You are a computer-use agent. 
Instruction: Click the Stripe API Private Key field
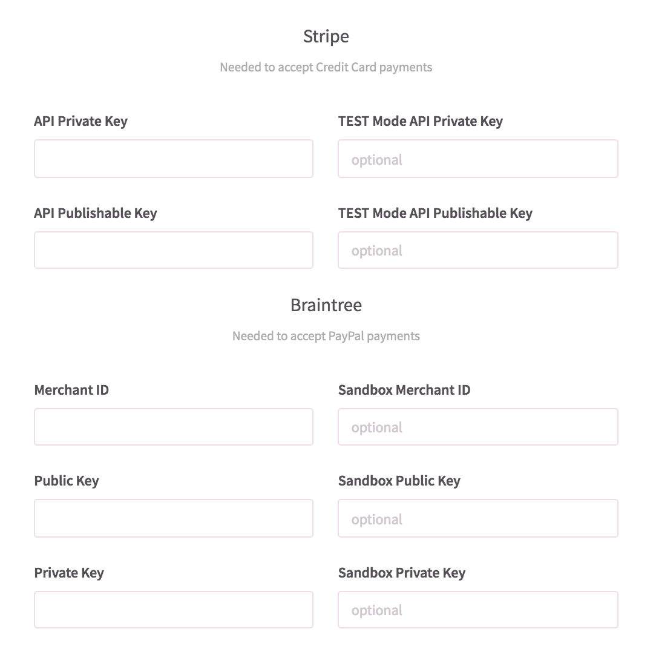(174, 159)
